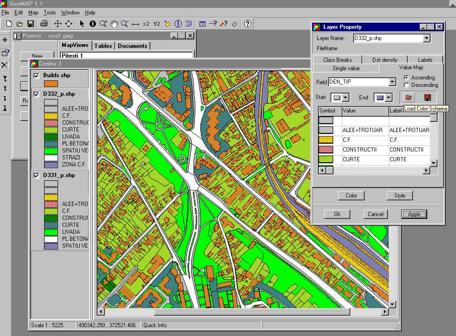Switch to the Class Breaks tab
The height and width of the screenshot is (336, 456).
click(337, 60)
